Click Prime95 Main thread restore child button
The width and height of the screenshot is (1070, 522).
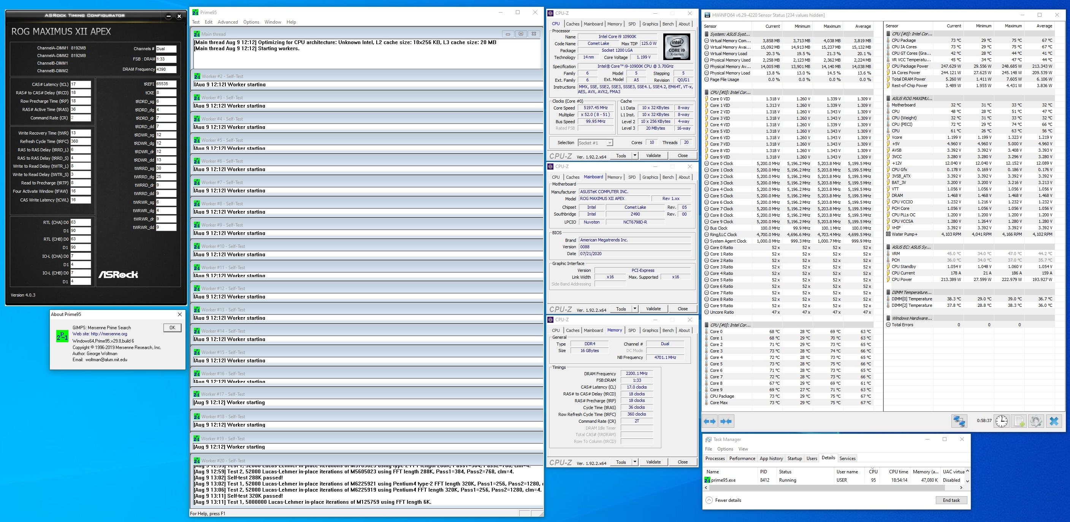point(521,34)
